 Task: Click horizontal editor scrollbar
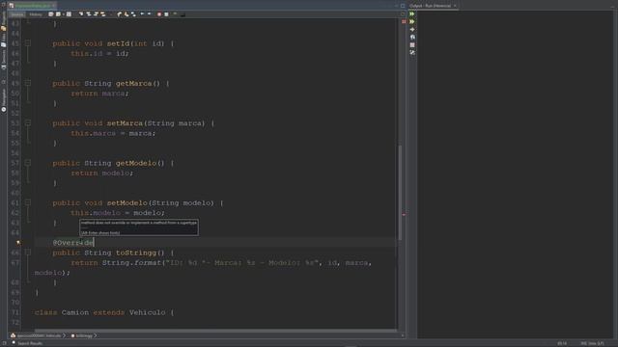(215, 331)
